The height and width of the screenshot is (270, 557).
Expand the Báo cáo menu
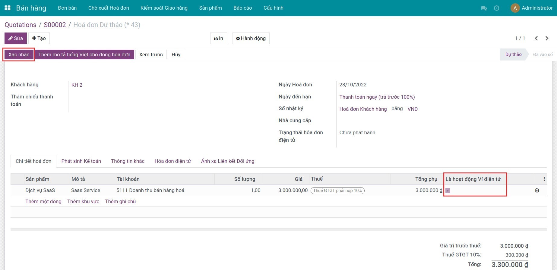pos(242,8)
